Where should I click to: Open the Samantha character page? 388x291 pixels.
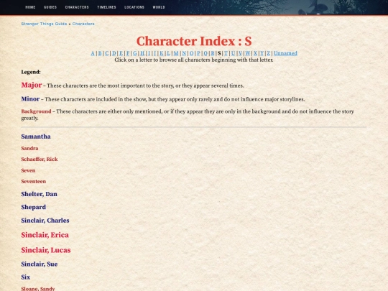[x=36, y=137]
